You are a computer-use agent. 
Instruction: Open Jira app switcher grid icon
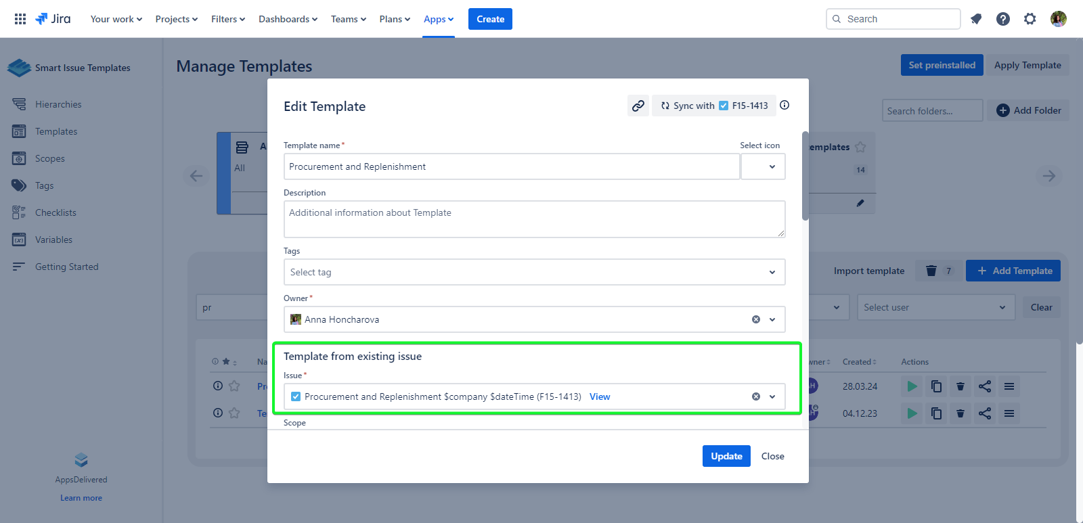click(x=20, y=19)
